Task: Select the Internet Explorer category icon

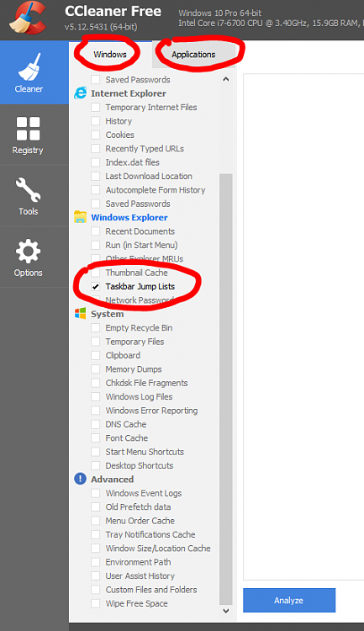Action: (80, 93)
